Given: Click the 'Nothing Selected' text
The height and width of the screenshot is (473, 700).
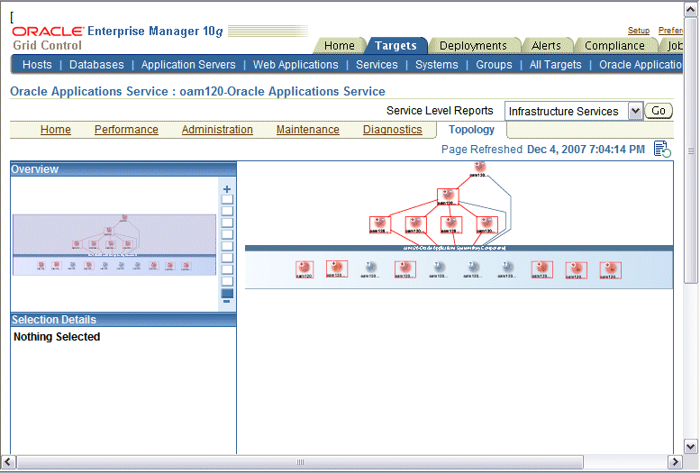Looking at the screenshot, I should (x=57, y=337).
